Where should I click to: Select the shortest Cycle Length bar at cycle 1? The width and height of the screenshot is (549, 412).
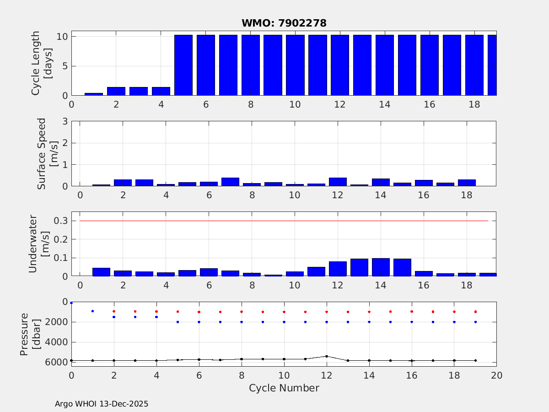(x=94, y=94)
